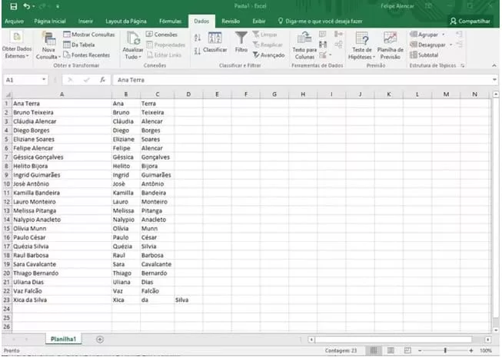Viewport: 502px width, 357px height.
Task: Switch to Page Layout view in the status bar
Action: point(391,351)
